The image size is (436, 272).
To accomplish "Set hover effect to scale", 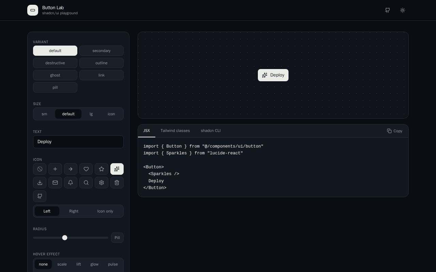I will click(62, 264).
